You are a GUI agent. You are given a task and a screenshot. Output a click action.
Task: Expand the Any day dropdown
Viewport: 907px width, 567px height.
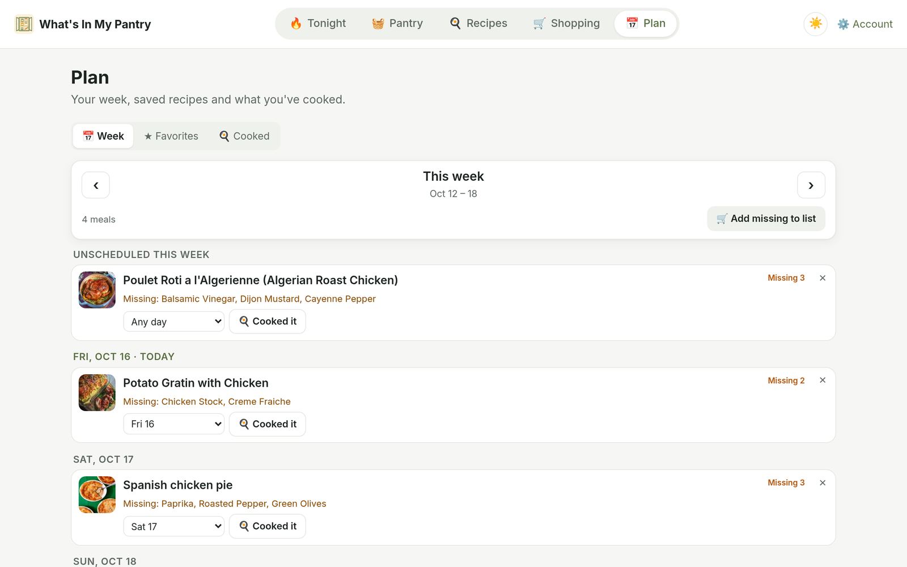click(x=174, y=321)
